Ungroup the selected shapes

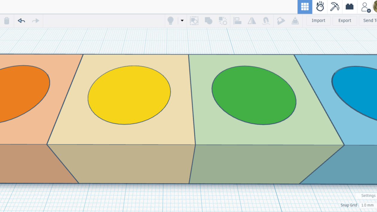[x=223, y=21]
